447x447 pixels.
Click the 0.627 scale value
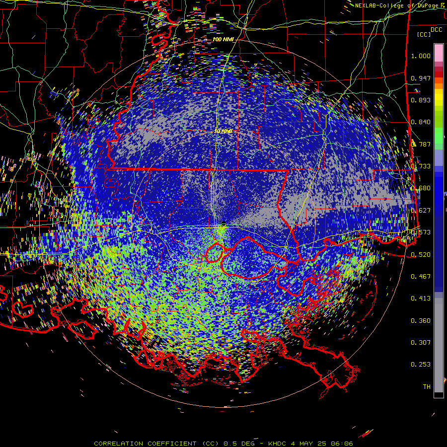pyautogui.click(x=421, y=211)
